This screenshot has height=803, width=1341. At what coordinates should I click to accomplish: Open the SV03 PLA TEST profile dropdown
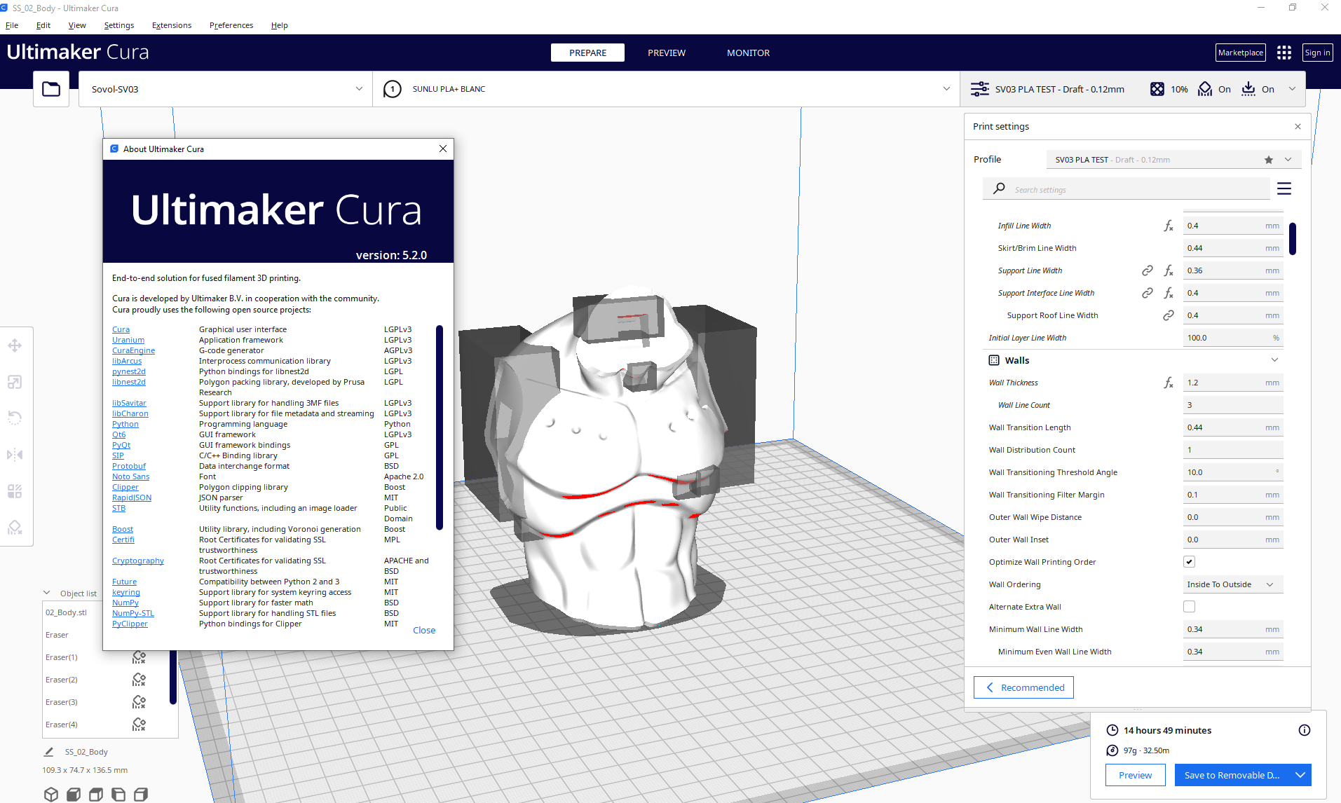(x=1174, y=160)
